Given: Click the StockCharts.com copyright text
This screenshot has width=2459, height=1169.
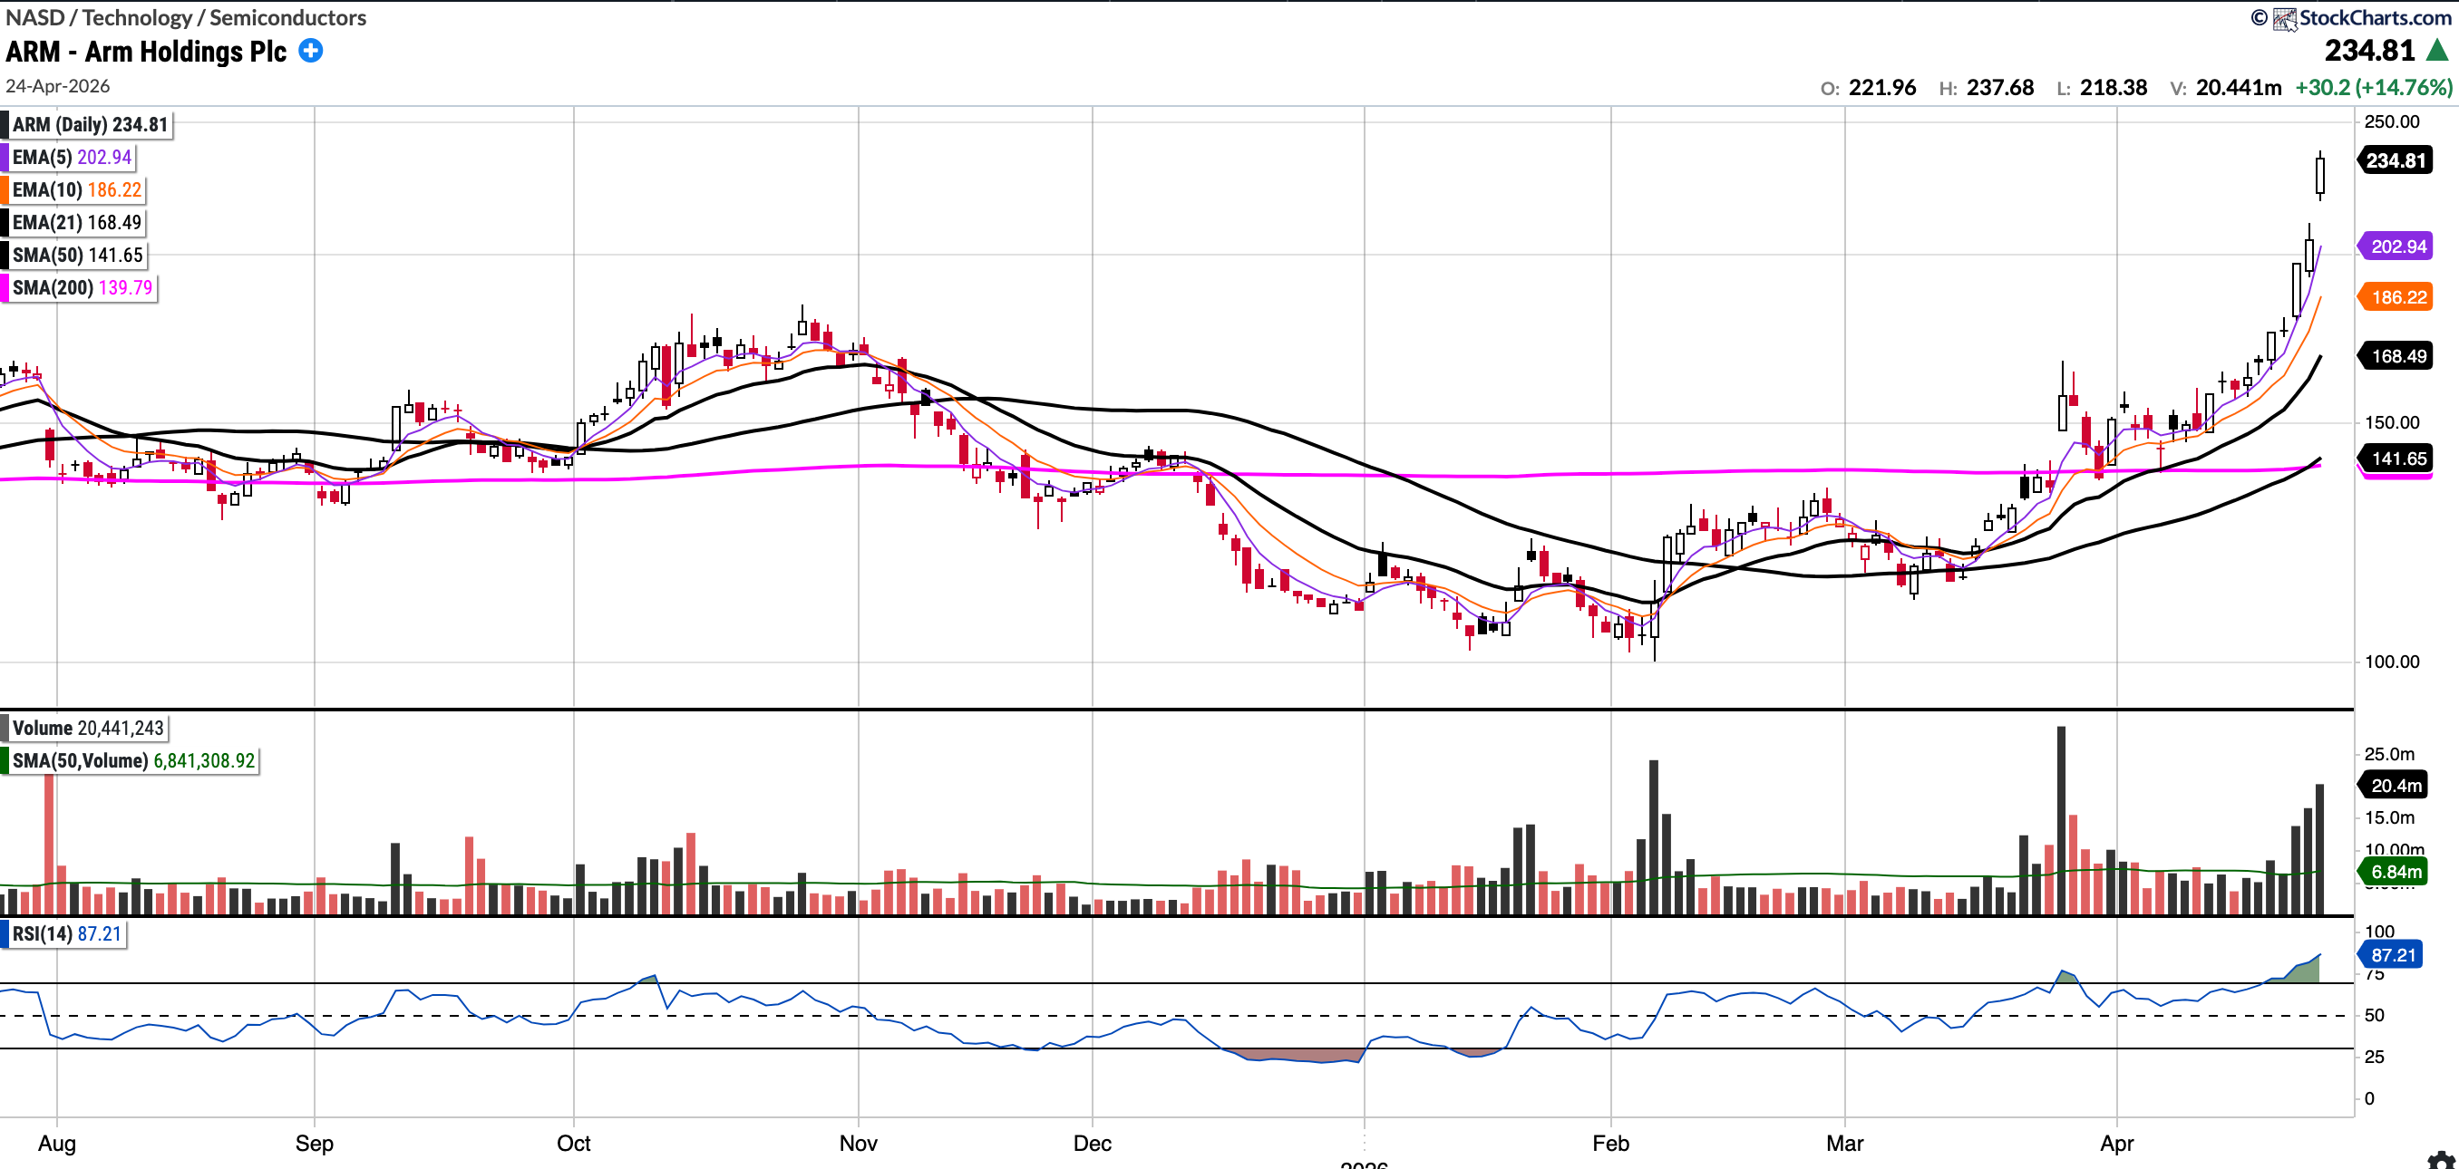Looking at the screenshot, I should pyautogui.click(x=2375, y=17).
